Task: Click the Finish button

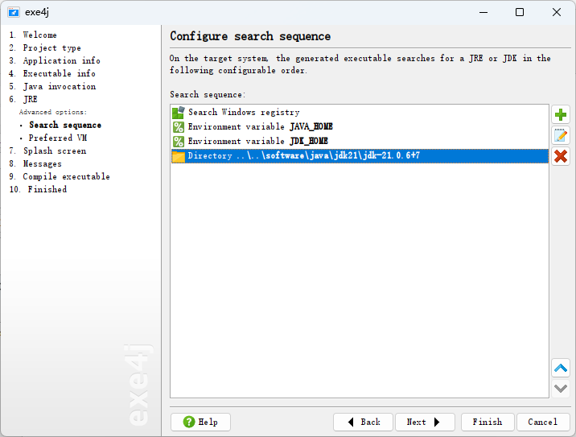Action: (x=488, y=422)
